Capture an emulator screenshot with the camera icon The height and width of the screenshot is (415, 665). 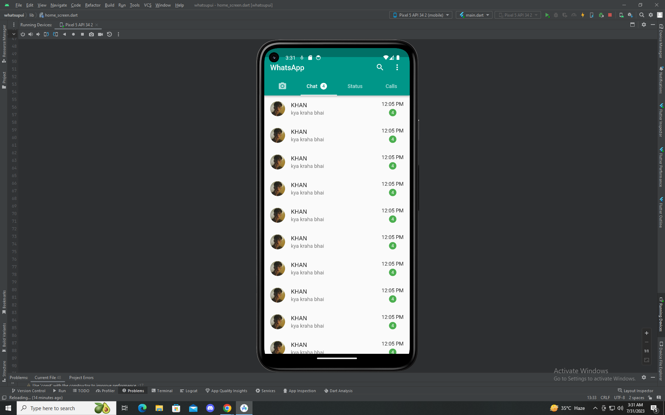91,34
